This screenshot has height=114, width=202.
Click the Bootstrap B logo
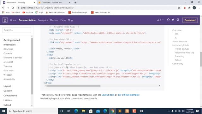(x=5, y=20)
